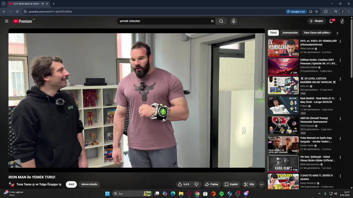The image size is (353, 198).
Task: Run search with magnifier button
Action: click(x=221, y=21)
